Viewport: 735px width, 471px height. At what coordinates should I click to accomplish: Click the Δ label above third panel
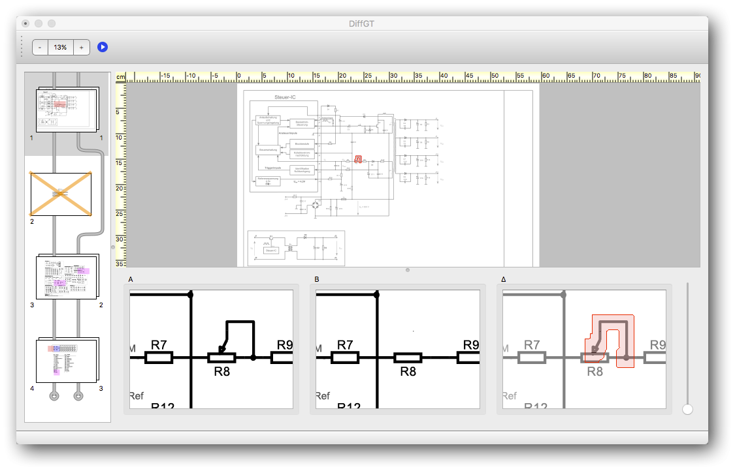(x=504, y=279)
